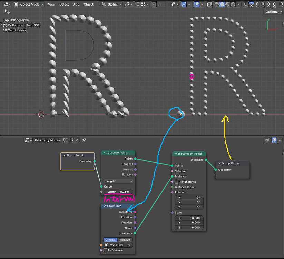Click the Length 0.13 m value field

[x=118, y=192]
